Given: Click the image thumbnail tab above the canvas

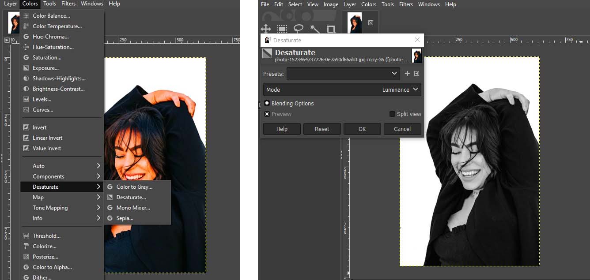Looking at the screenshot, I should tap(354, 22).
